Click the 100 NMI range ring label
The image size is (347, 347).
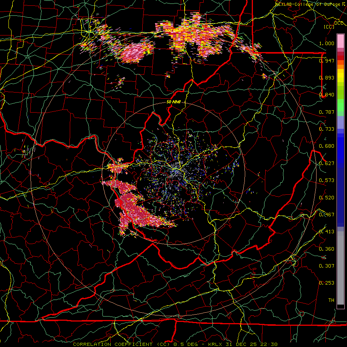pos(173,30)
